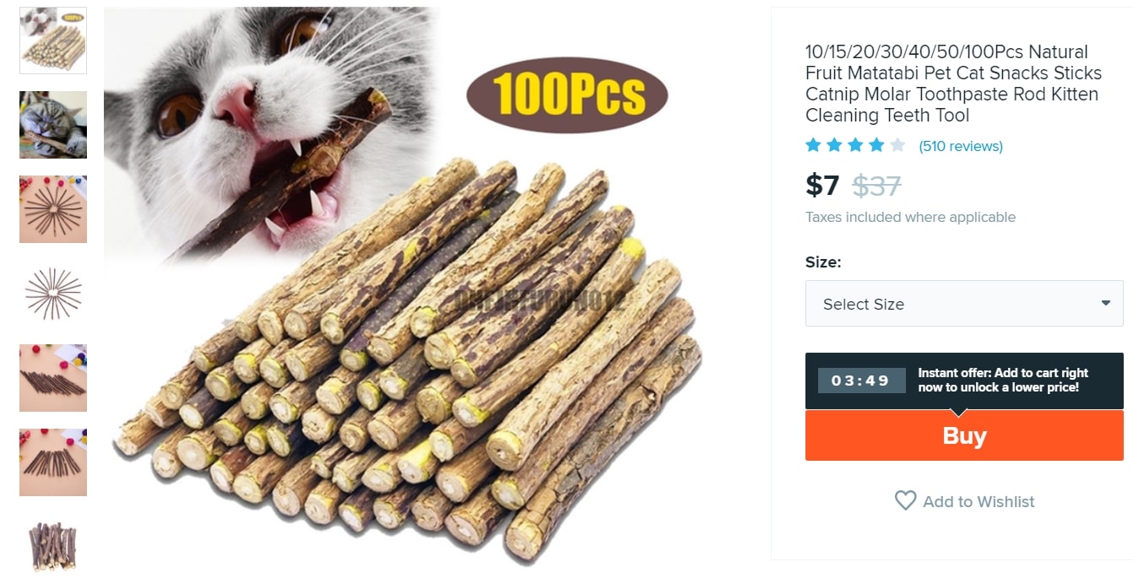The height and width of the screenshot is (578, 1133).
Task: Click the orange Buy button
Action: [x=964, y=435]
